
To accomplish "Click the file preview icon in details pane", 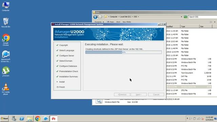I will 99,101.
